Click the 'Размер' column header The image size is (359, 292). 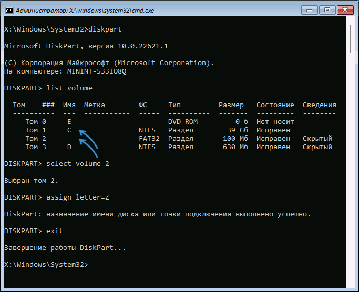[x=231, y=105]
